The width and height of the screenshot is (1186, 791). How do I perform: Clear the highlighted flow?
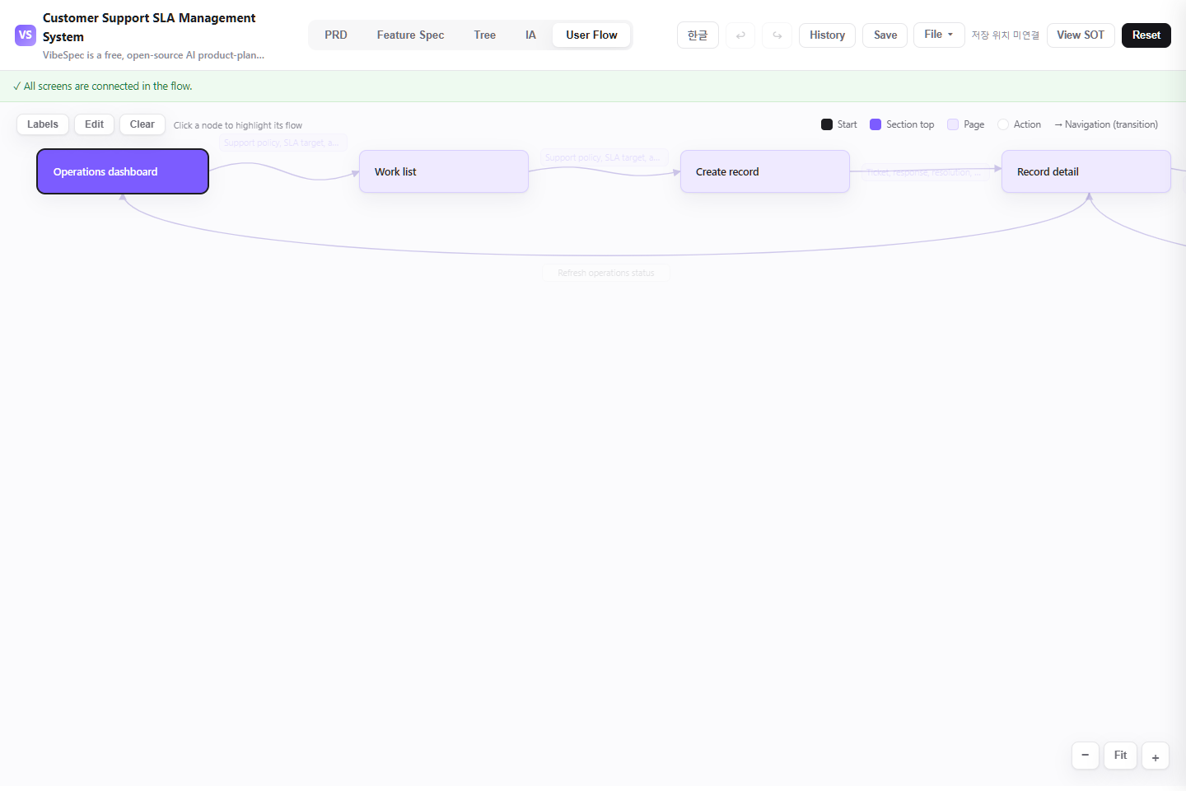tap(142, 124)
